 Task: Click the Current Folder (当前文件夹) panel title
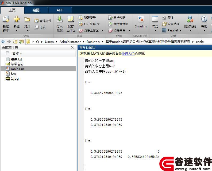point(10,47)
